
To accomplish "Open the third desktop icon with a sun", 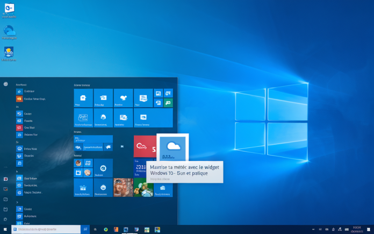I will coord(9,54).
